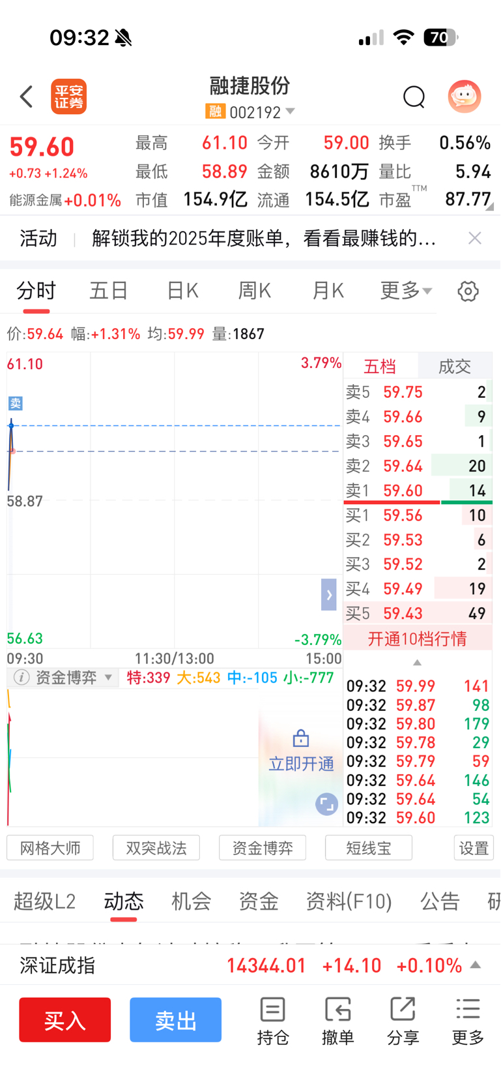
Task: Tap the silent bell status icon
Action: (x=123, y=38)
